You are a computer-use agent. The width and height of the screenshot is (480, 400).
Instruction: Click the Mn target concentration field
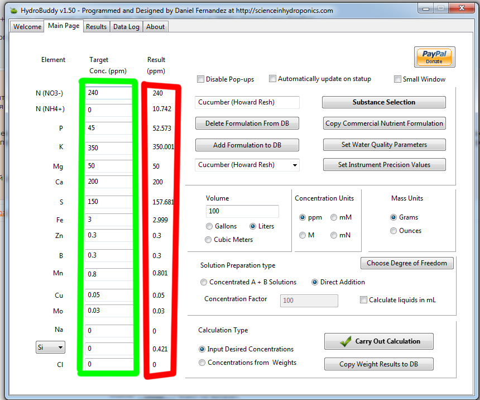pyautogui.click(x=109, y=274)
